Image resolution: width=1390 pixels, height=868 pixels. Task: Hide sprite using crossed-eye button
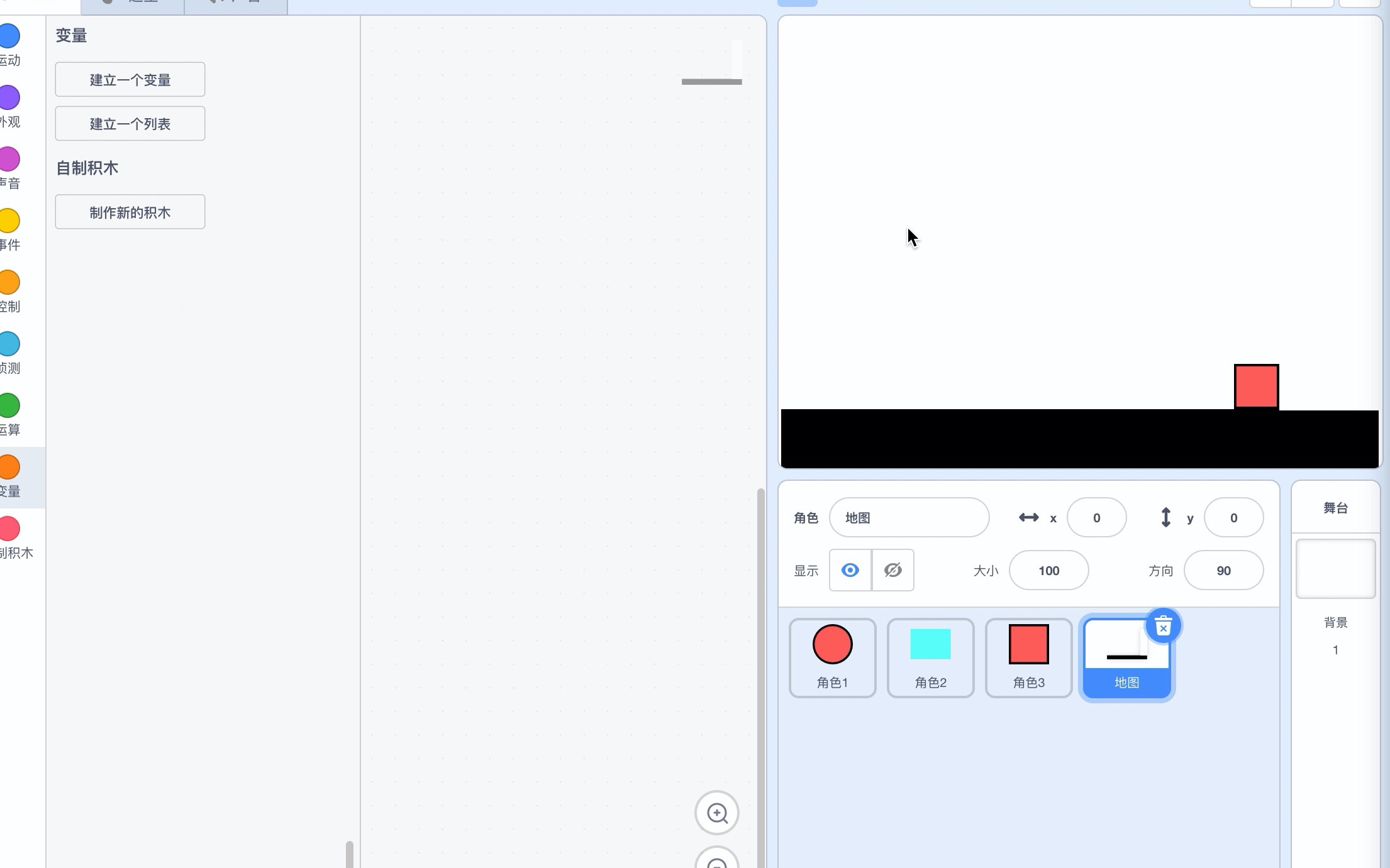892,570
